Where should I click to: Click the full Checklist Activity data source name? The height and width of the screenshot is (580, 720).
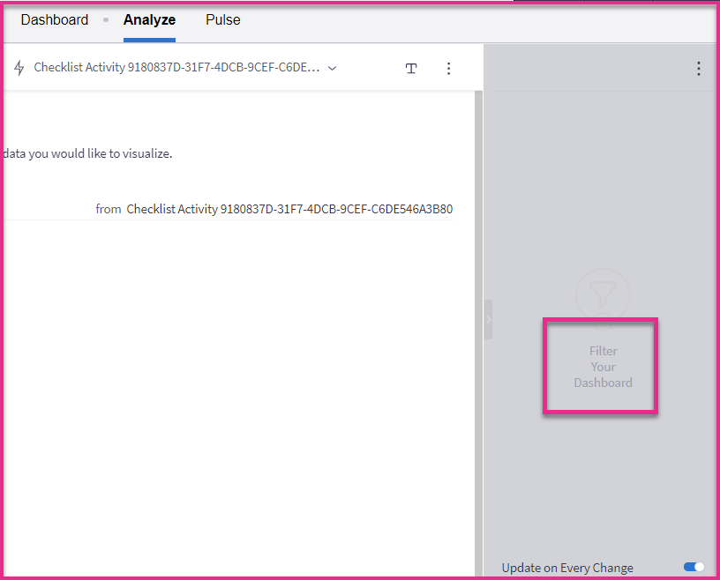(289, 209)
